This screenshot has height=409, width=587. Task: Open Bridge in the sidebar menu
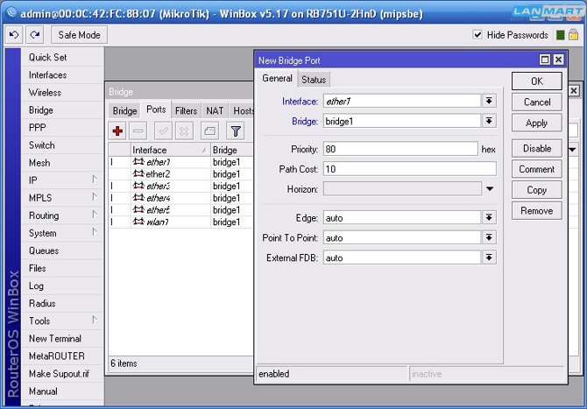[x=62, y=110]
